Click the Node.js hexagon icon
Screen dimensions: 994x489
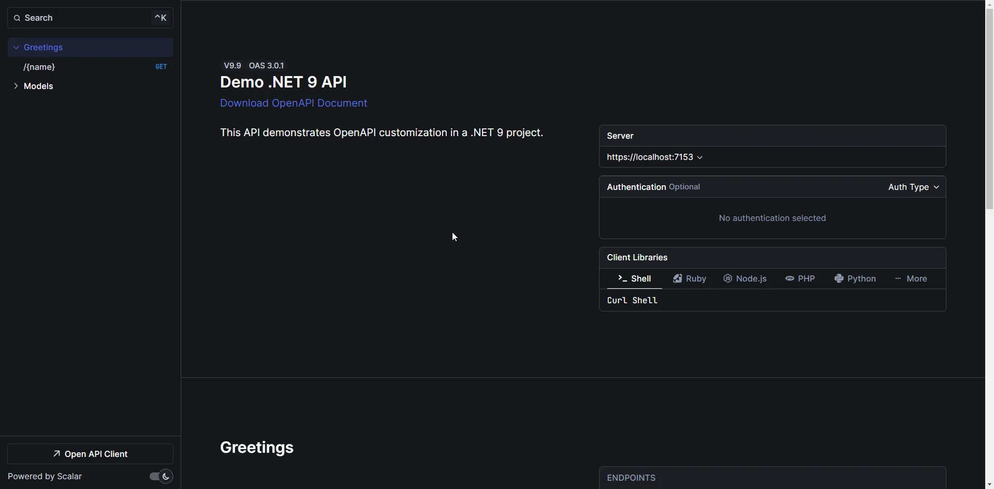[727, 279]
